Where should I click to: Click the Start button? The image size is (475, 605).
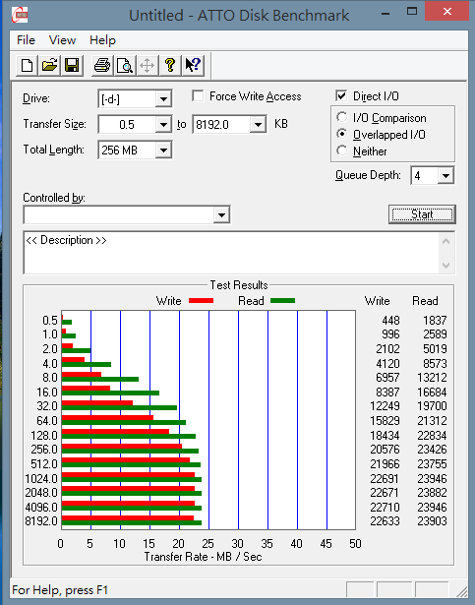pyautogui.click(x=422, y=214)
